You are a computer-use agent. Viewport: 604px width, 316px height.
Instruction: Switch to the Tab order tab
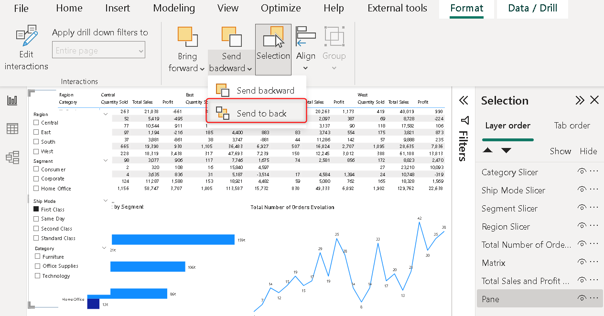click(x=572, y=126)
